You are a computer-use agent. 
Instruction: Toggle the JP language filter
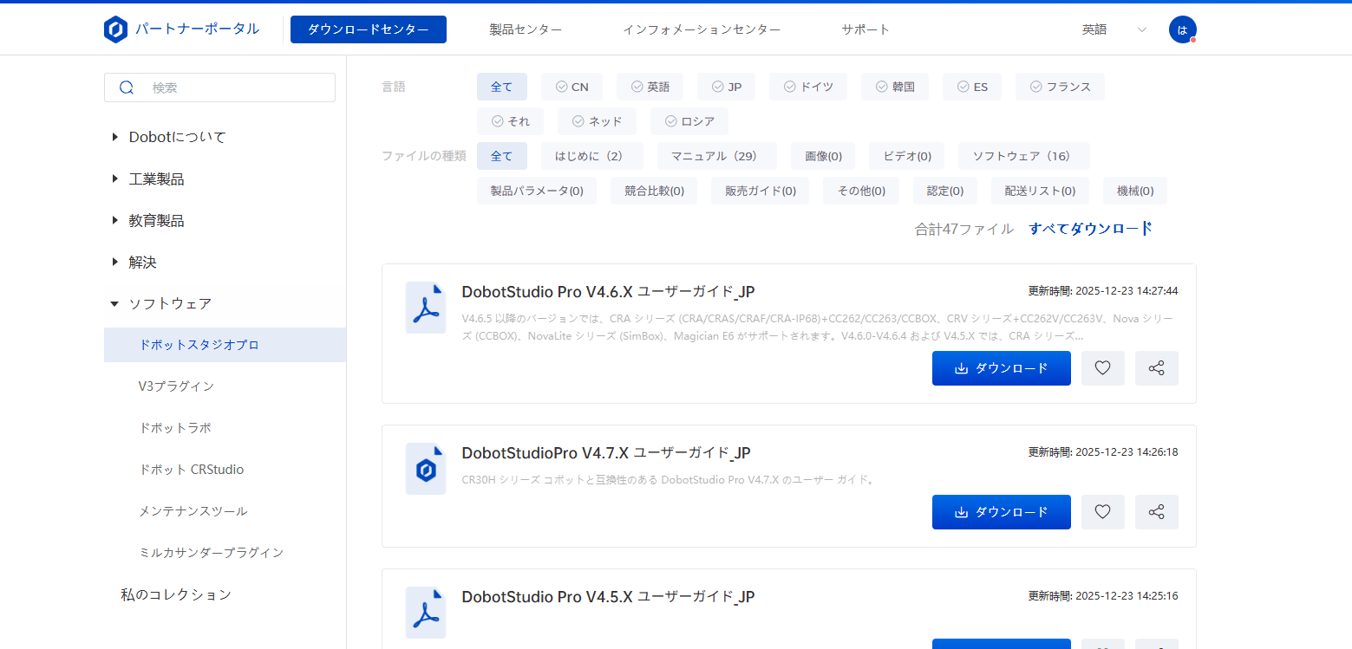pyautogui.click(x=726, y=87)
